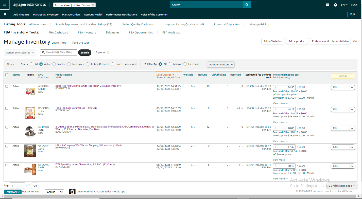Select the Search Suppressed radio button
Viewport: 362px width, 199px height.
(112, 64)
